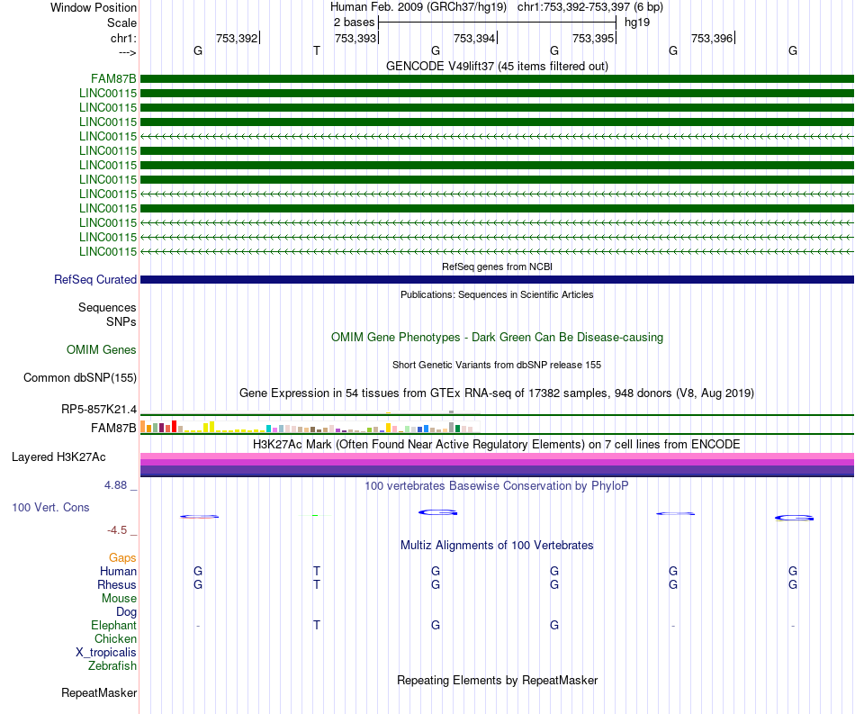Open 100 vertebrates Basewise Conservation by PhyloP
This screenshot has height=714, width=855.
coord(497,485)
